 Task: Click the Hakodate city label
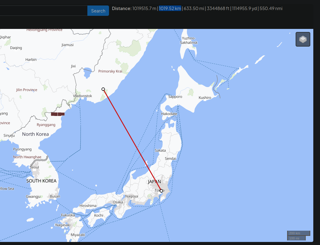[x=169, y=114]
